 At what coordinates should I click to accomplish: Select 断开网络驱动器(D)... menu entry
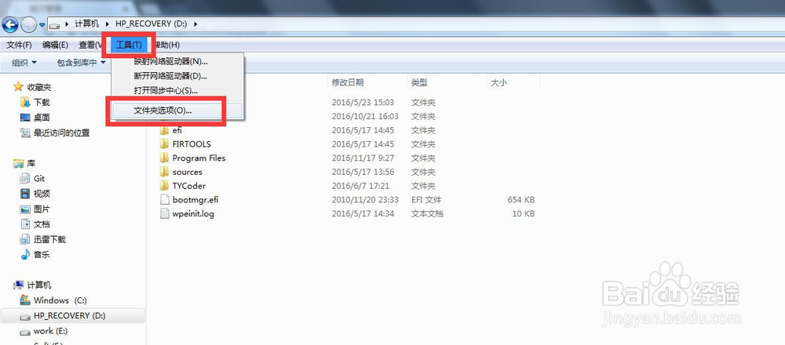(x=170, y=77)
